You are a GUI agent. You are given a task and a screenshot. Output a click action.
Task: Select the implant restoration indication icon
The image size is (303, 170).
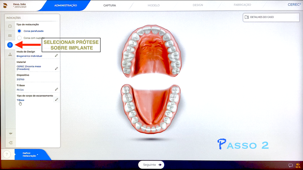(x=10, y=45)
